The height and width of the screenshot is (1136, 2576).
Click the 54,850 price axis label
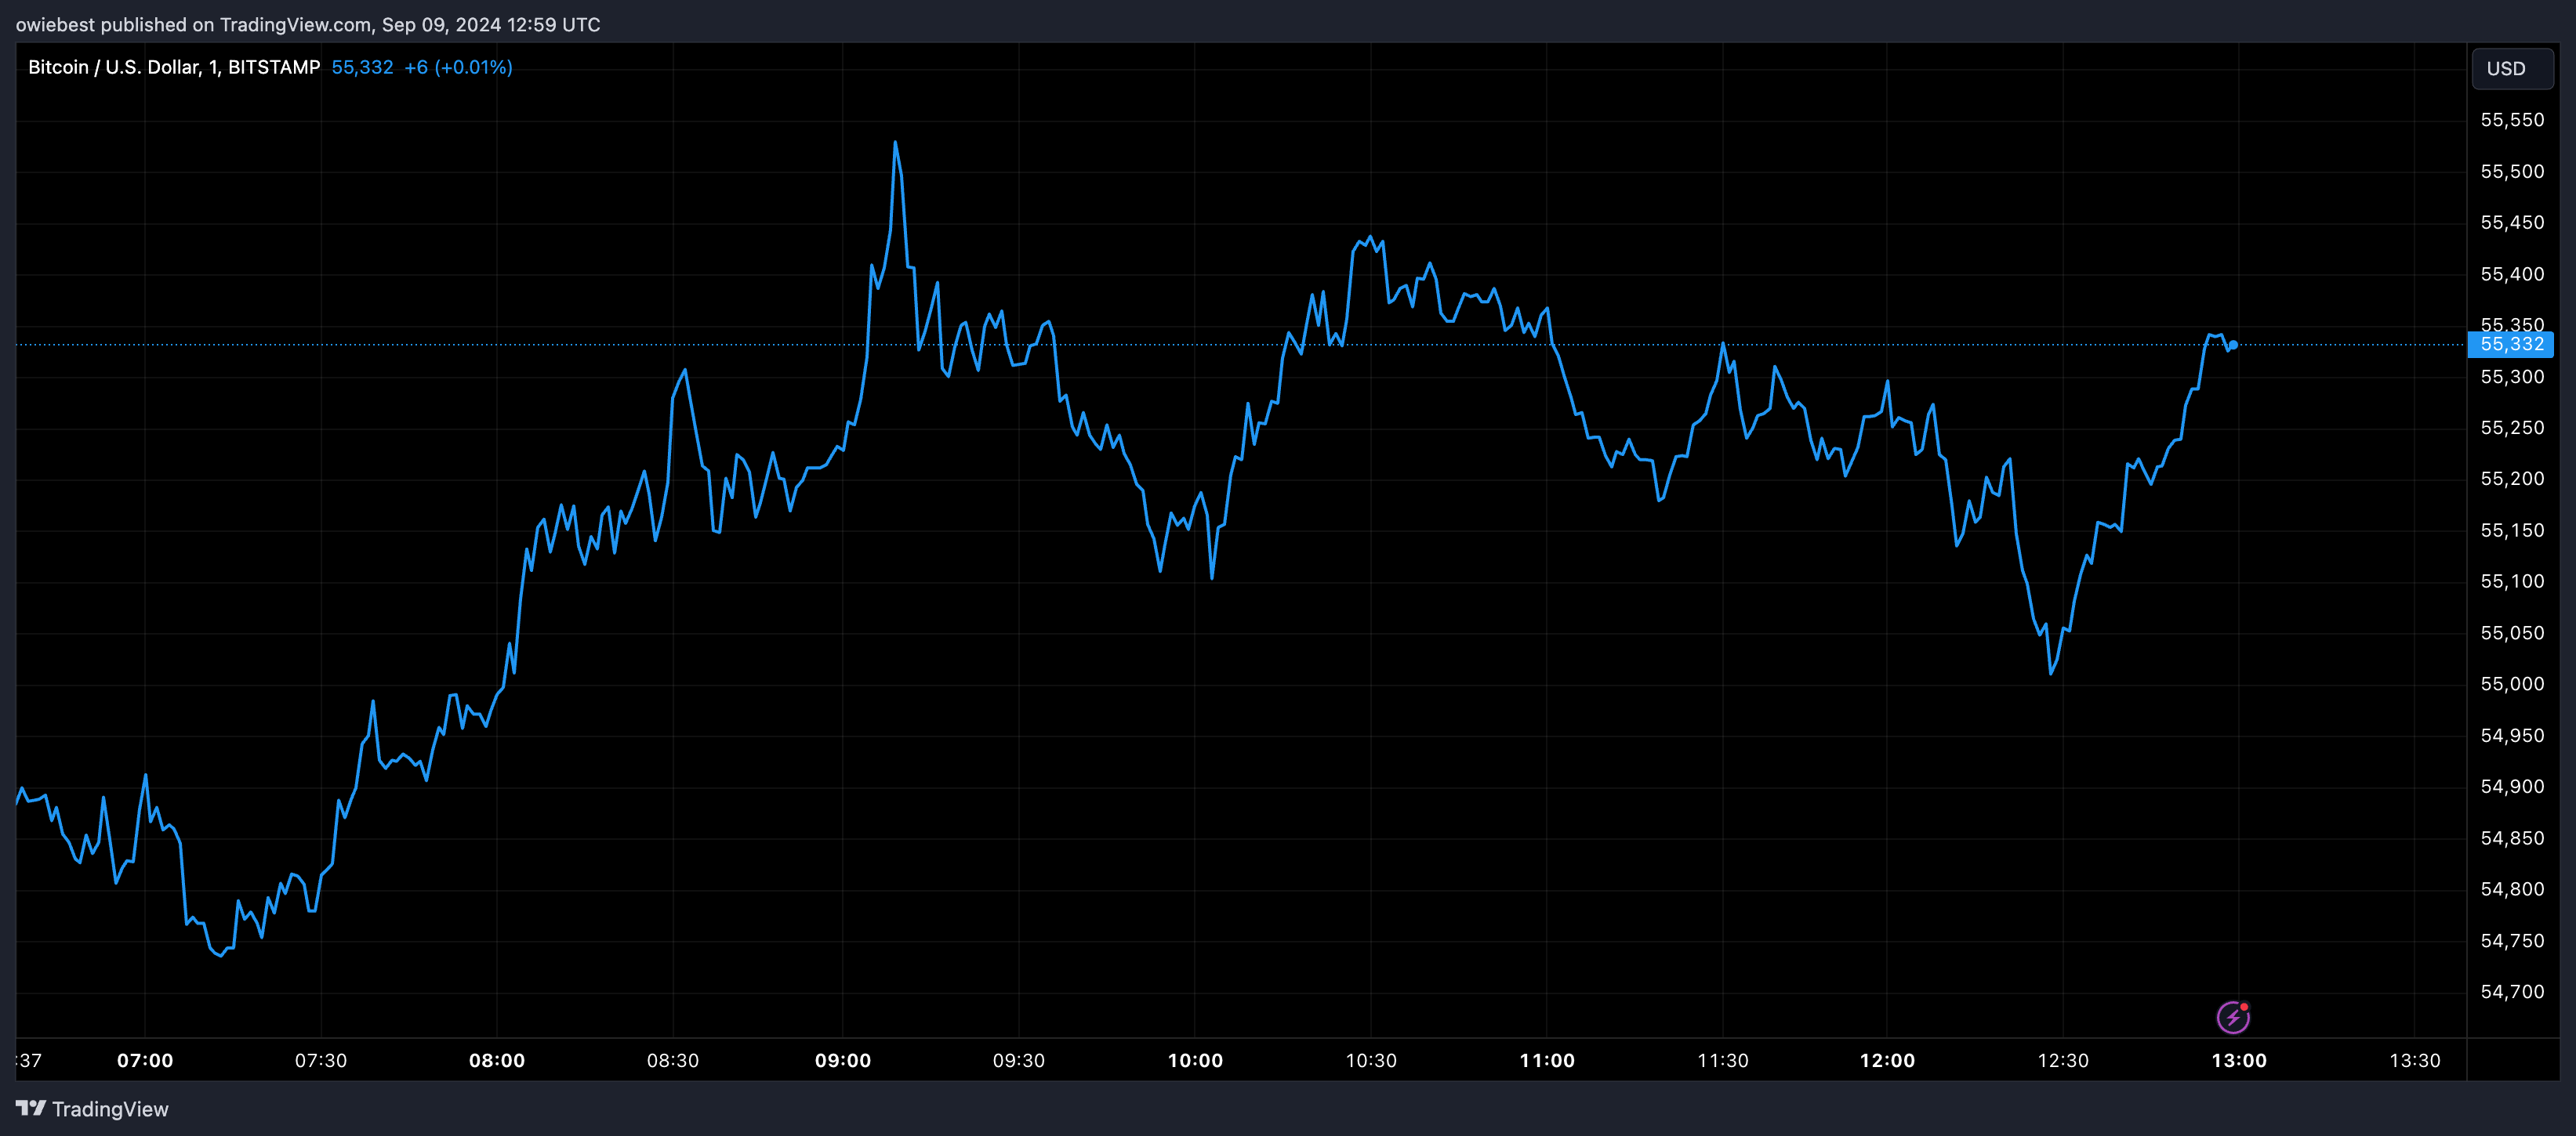pyautogui.click(x=2512, y=838)
